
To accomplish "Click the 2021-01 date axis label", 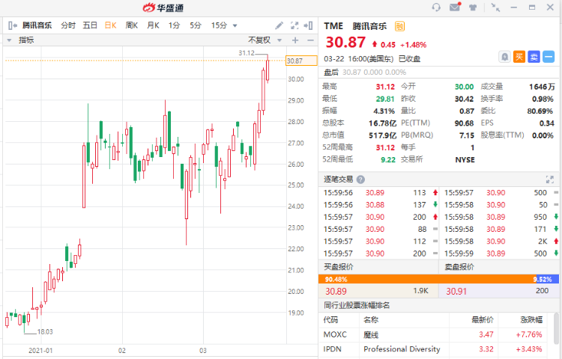I will click(x=40, y=351).
